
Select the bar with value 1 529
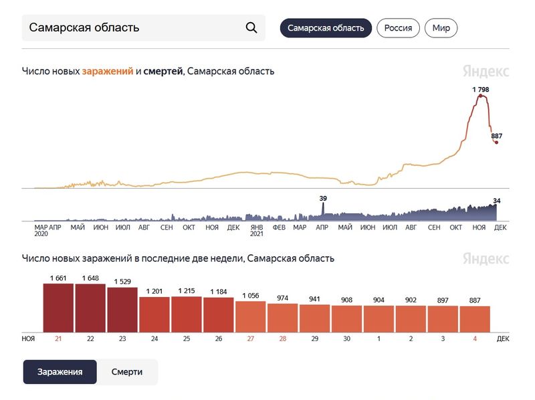click(x=122, y=309)
